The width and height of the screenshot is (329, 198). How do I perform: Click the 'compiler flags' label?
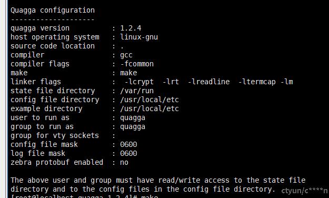click(x=40, y=64)
